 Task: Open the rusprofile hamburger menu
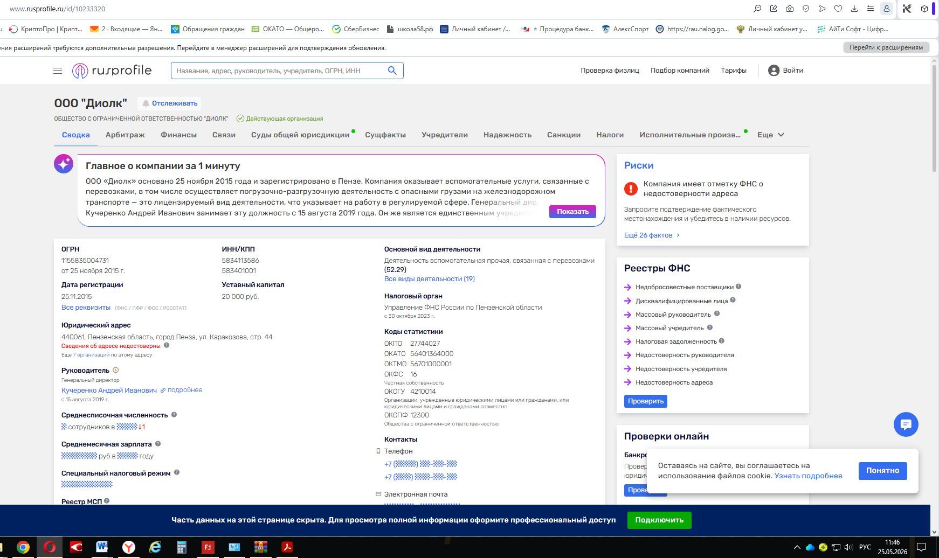pyautogui.click(x=58, y=71)
